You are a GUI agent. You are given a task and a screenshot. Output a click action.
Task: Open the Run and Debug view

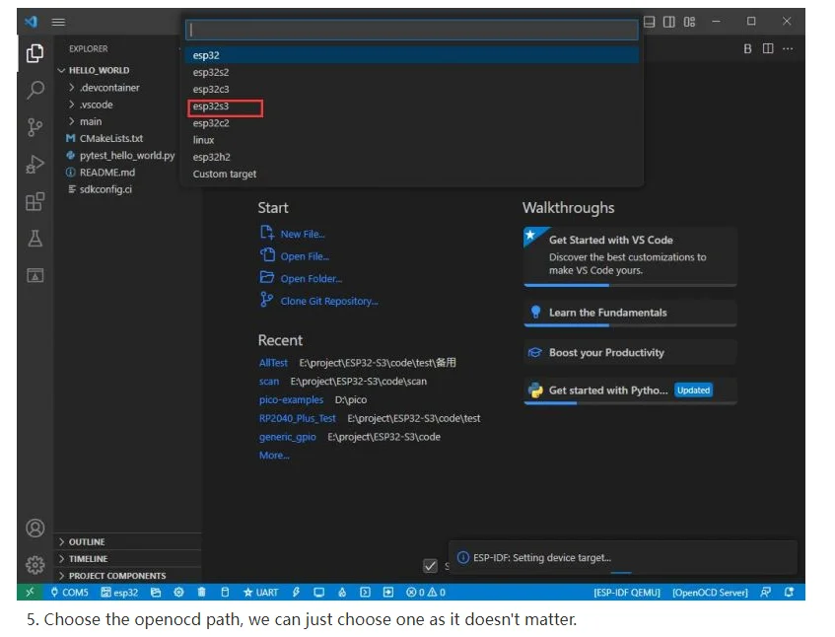(35, 164)
